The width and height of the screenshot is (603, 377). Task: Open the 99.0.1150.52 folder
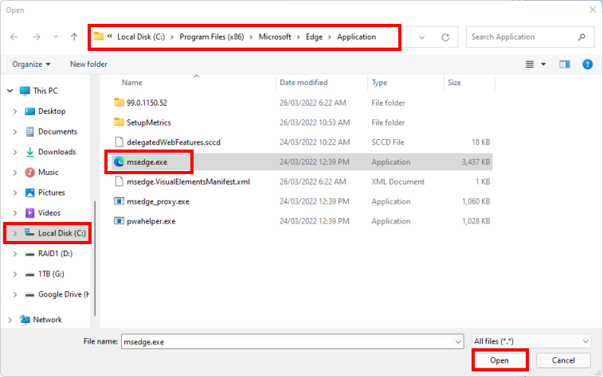(x=147, y=103)
